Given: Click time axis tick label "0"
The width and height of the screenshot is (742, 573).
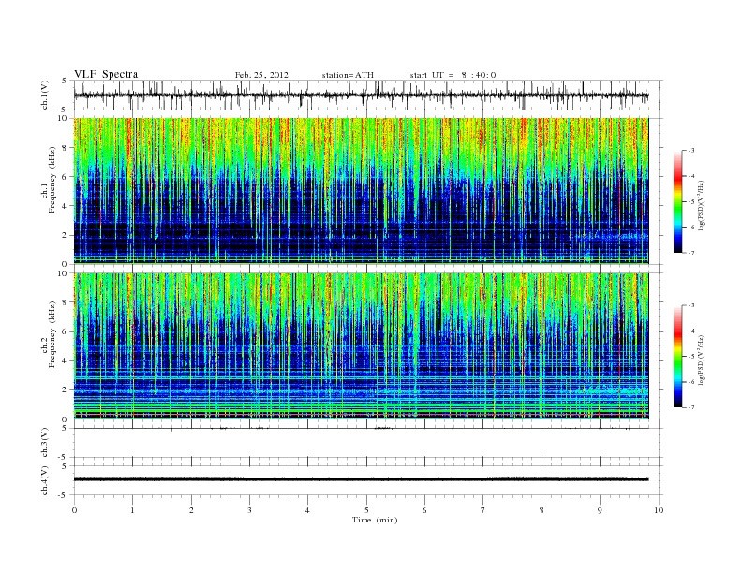Looking at the screenshot, I should (74, 510).
